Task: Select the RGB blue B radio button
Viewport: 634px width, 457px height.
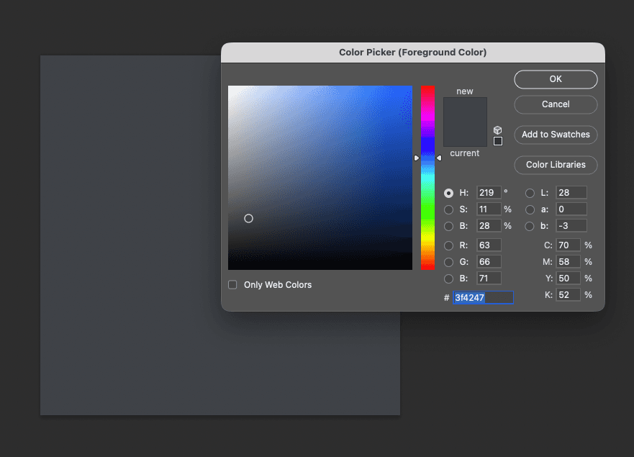Action: (x=448, y=279)
